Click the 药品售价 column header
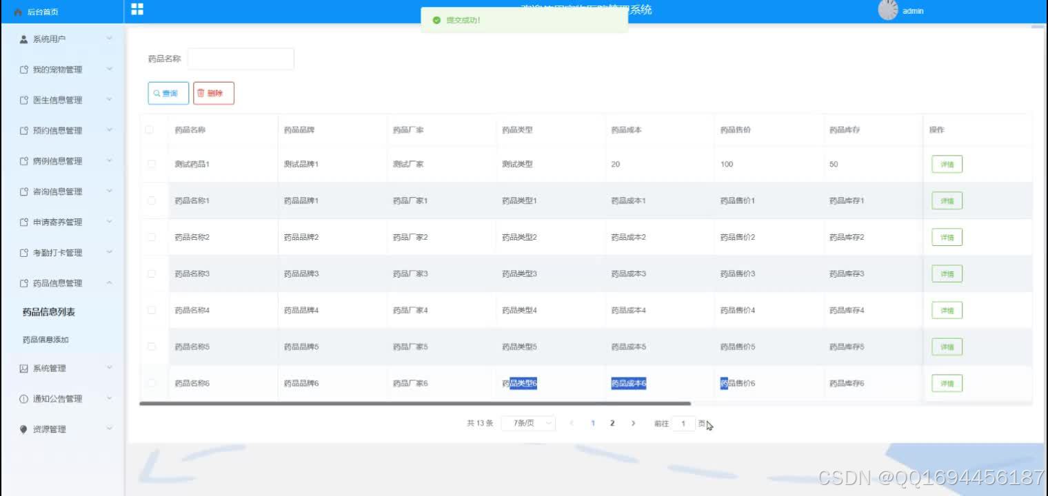The image size is (1048, 496). click(x=735, y=130)
